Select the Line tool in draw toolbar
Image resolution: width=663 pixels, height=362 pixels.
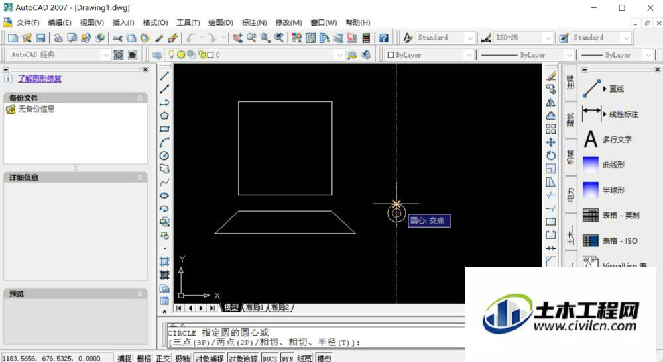point(164,76)
